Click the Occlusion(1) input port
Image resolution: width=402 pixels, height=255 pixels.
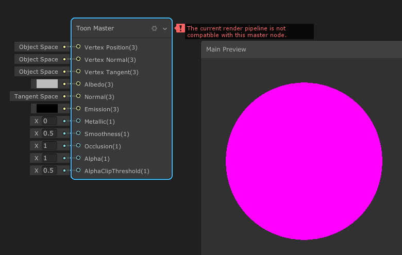pos(78,146)
